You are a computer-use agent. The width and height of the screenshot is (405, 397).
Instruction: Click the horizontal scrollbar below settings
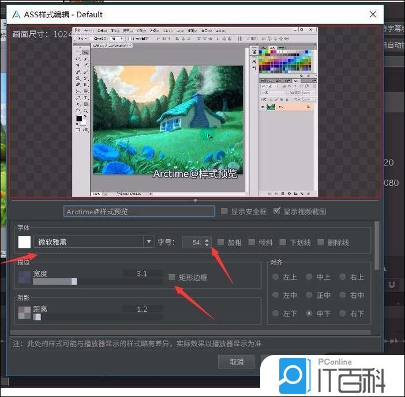click(x=190, y=332)
